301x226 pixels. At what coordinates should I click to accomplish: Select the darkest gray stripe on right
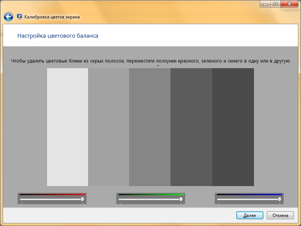pos(233,127)
